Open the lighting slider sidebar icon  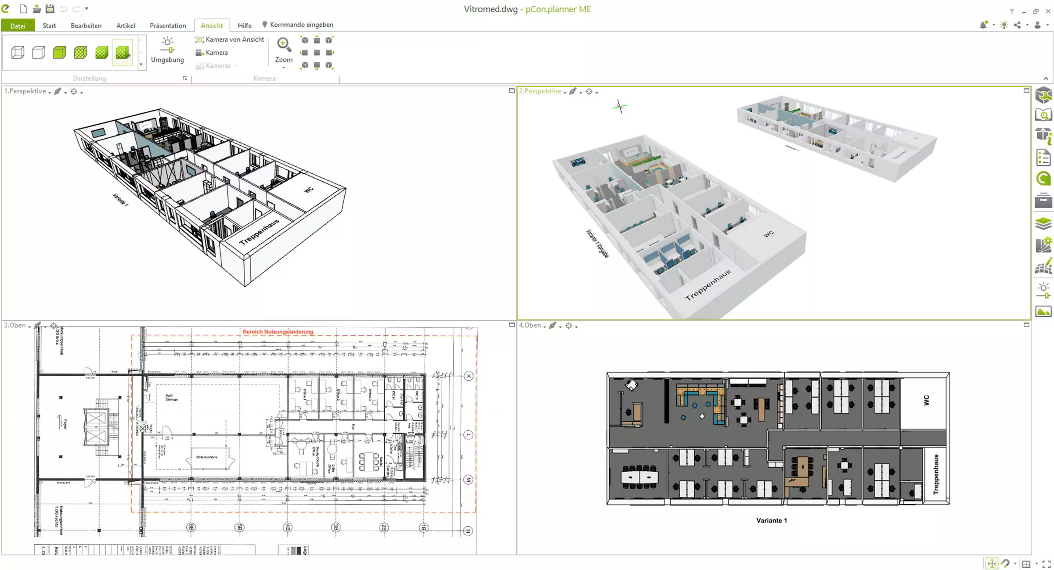pos(1043,290)
